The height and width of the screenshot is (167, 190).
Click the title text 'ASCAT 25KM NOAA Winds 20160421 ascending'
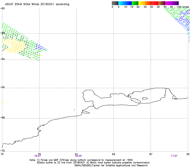37,4
